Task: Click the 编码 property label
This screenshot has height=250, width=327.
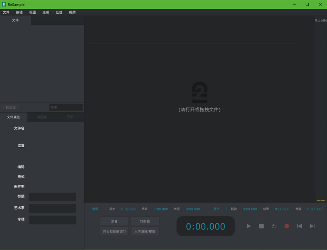Action: (21, 167)
